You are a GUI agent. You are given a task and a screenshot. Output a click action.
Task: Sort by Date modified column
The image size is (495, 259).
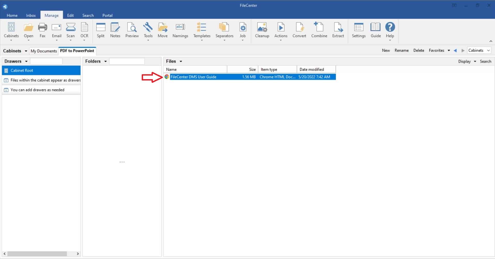tap(316, 69)
